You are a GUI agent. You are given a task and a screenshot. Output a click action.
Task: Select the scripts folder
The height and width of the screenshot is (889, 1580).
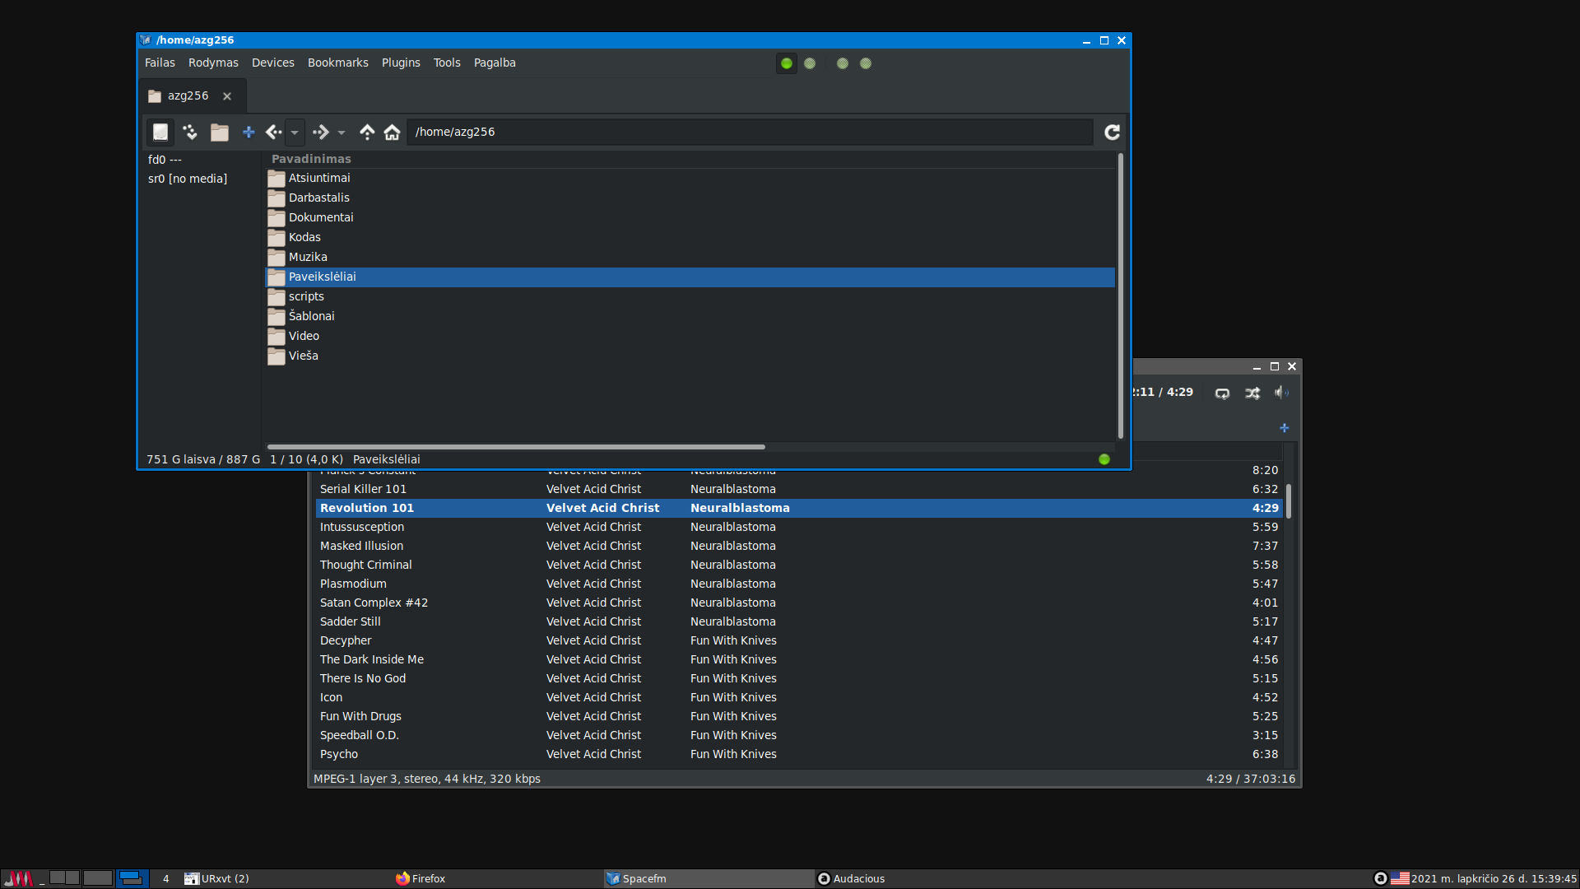tap(690, 296)
